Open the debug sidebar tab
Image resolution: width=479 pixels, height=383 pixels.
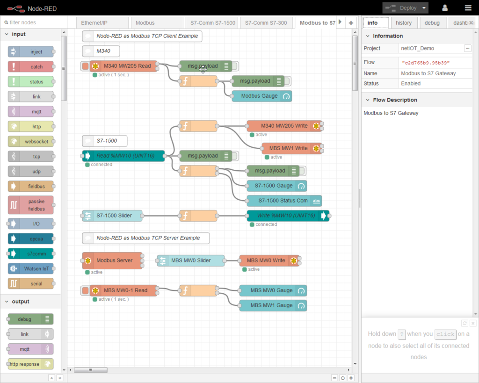pos(431,22)
